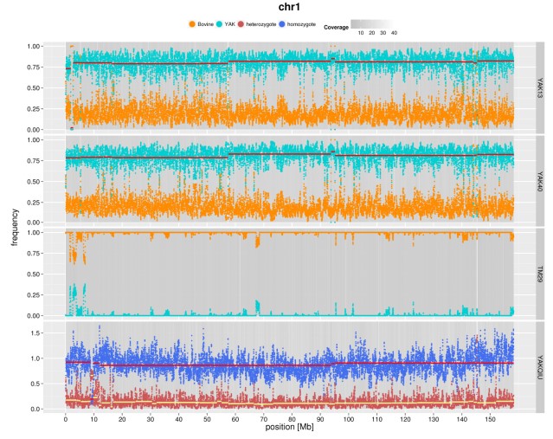
Task: Click the "0.00" y-tick of the YAK13 panel
Action: (33, 130)
